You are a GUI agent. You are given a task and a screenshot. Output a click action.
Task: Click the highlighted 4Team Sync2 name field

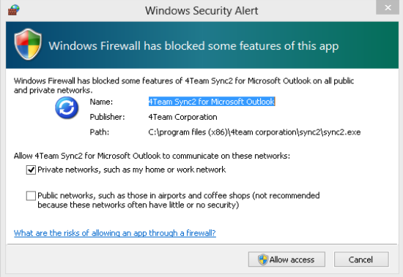click(212, 102)
